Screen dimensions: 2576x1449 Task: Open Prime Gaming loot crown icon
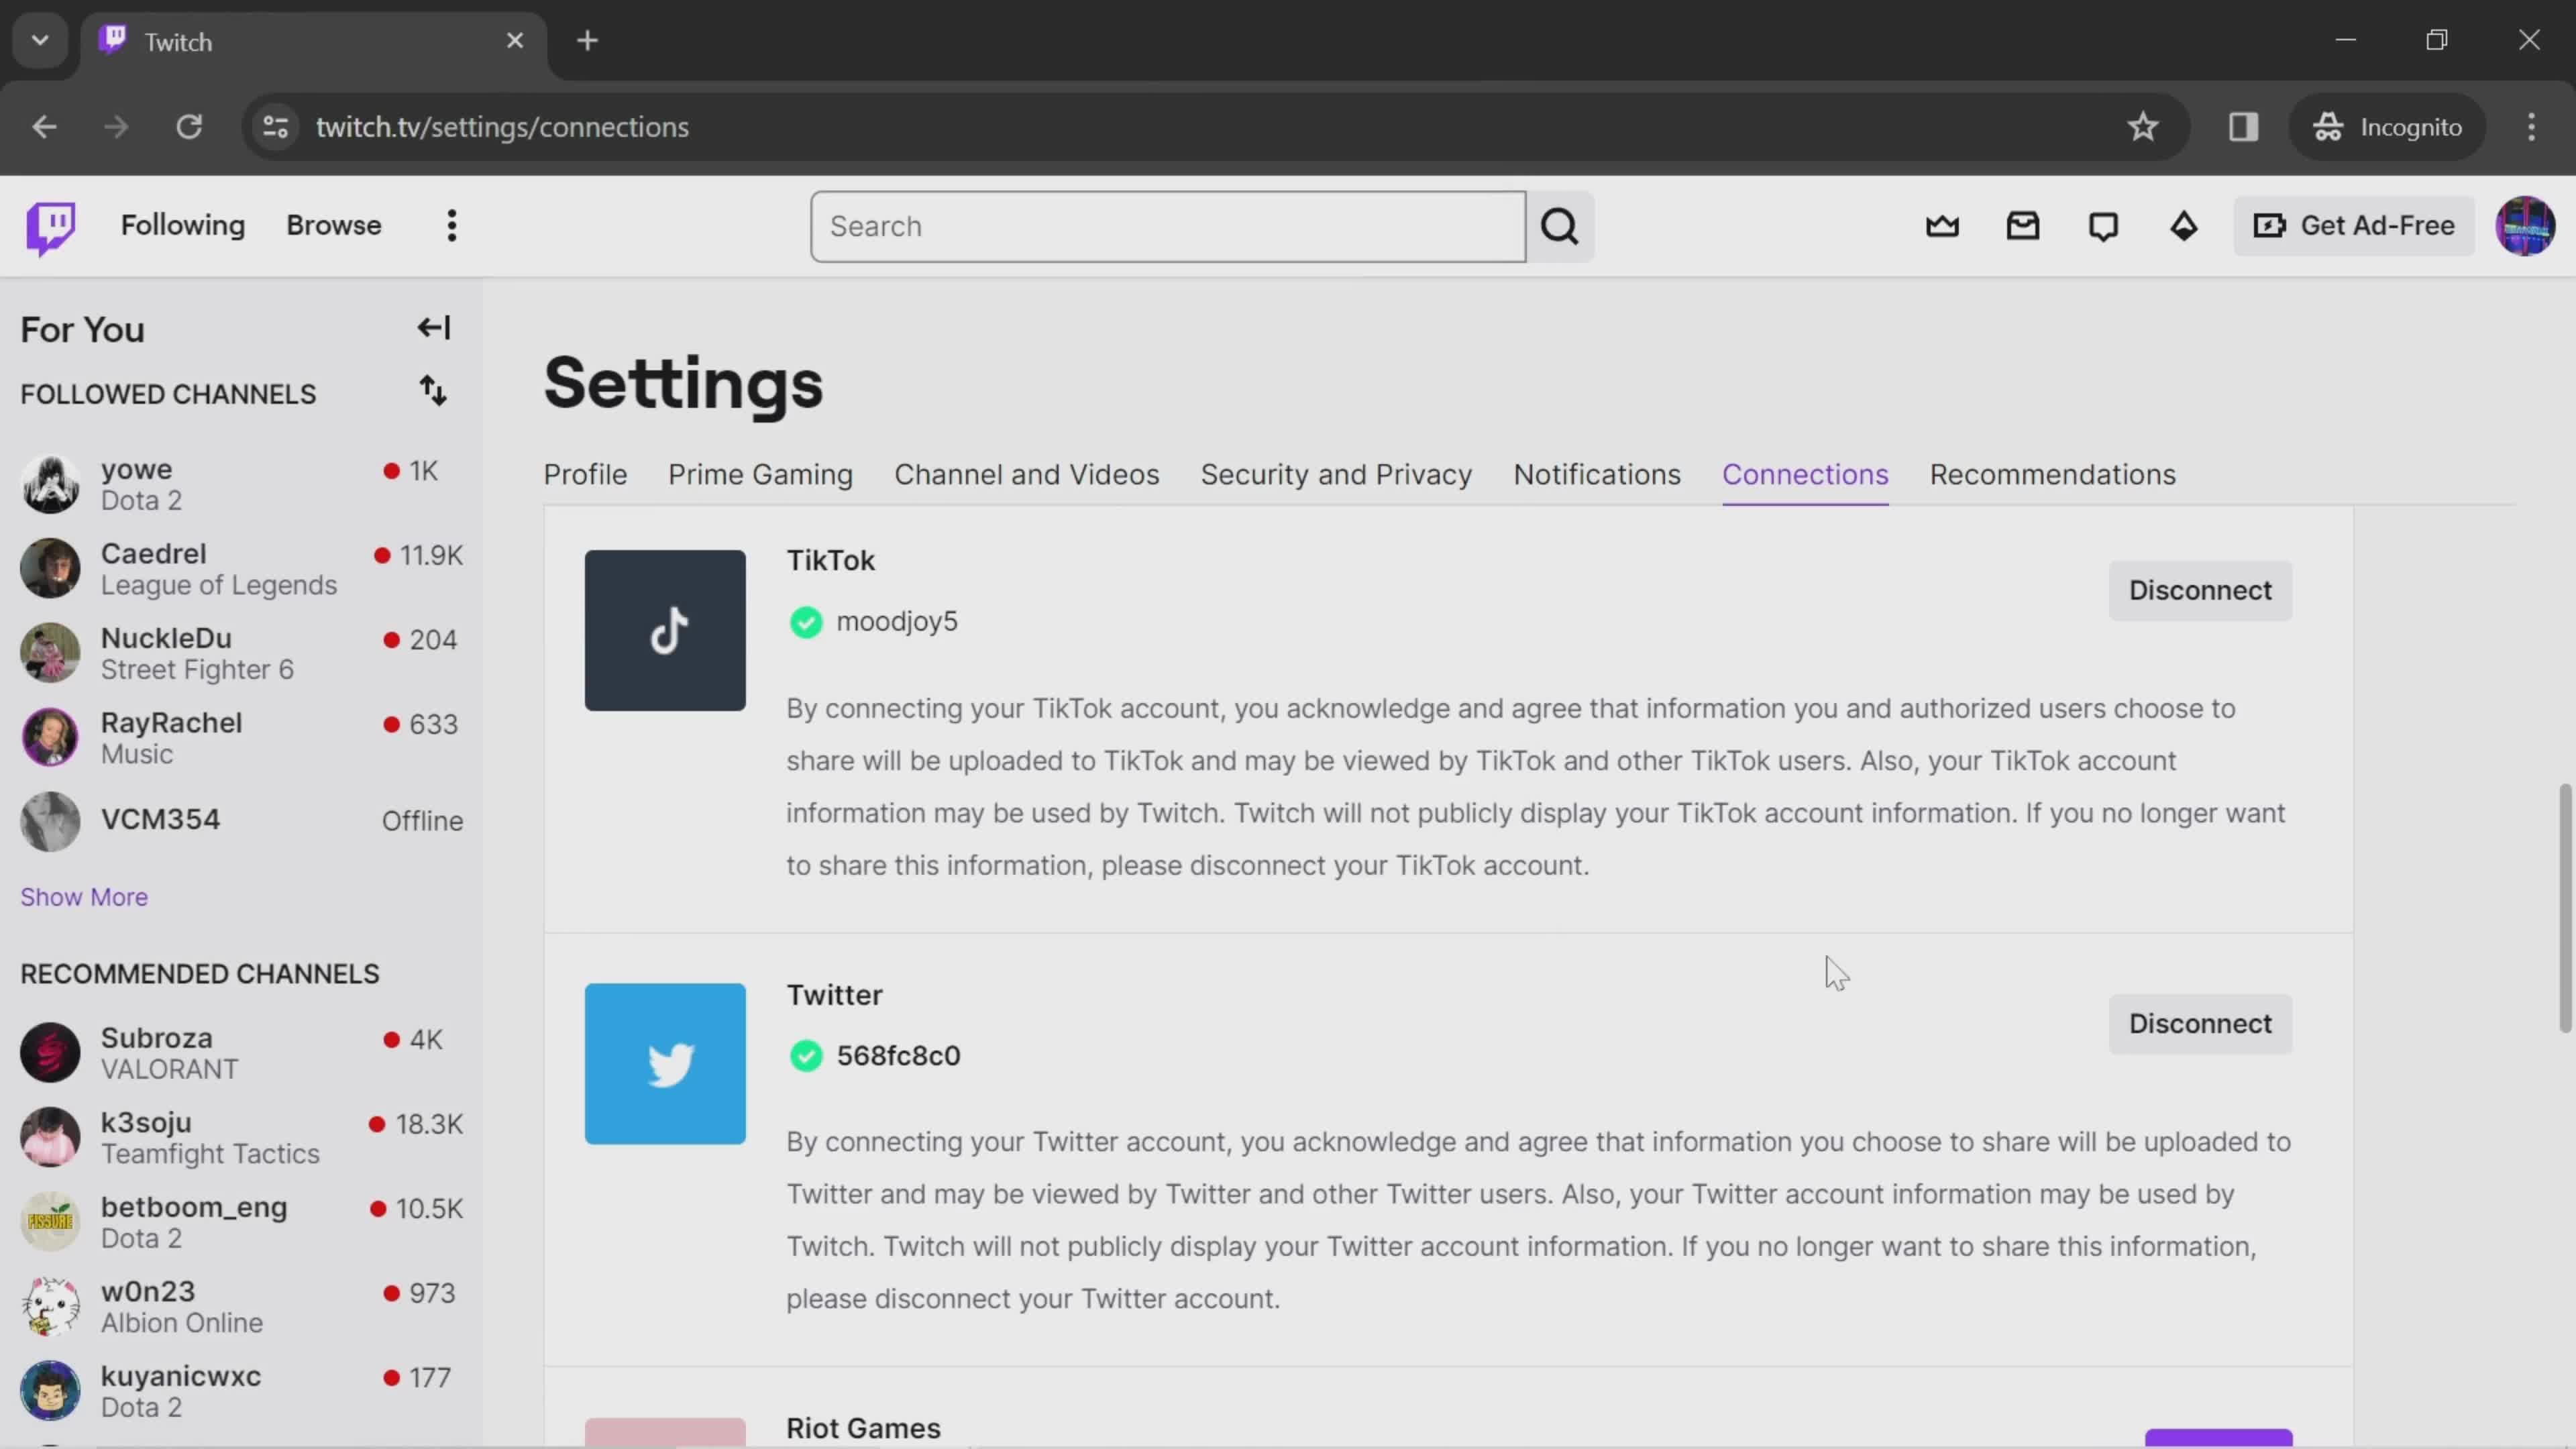click(1942, 227)
